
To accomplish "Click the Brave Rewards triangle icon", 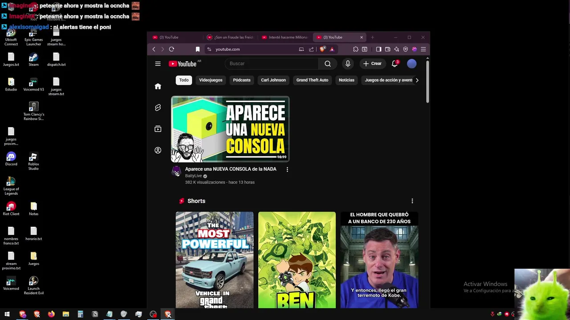I will pyautogui.click(x=332, y=49).
